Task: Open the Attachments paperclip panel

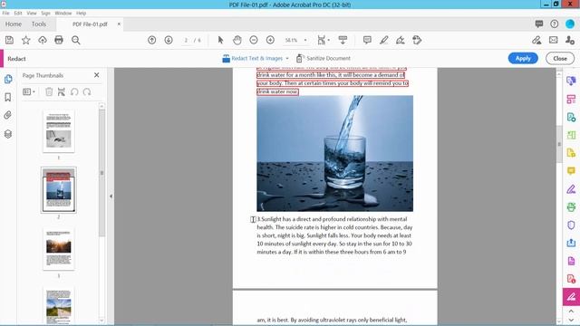Action: point(8,115)
